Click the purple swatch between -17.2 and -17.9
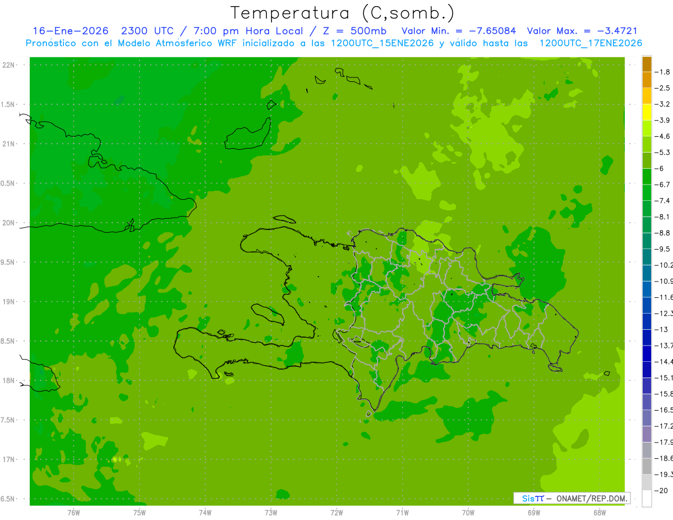Image resolution: width=673 pixels, height=520 pixels. click(x=647, y=434)
